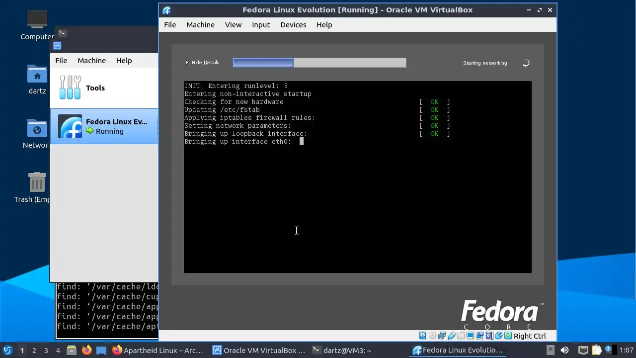Open File menu in Fedora VM window

[170, 25]
